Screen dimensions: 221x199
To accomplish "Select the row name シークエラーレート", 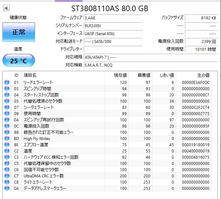I will (x=39, y=107).
